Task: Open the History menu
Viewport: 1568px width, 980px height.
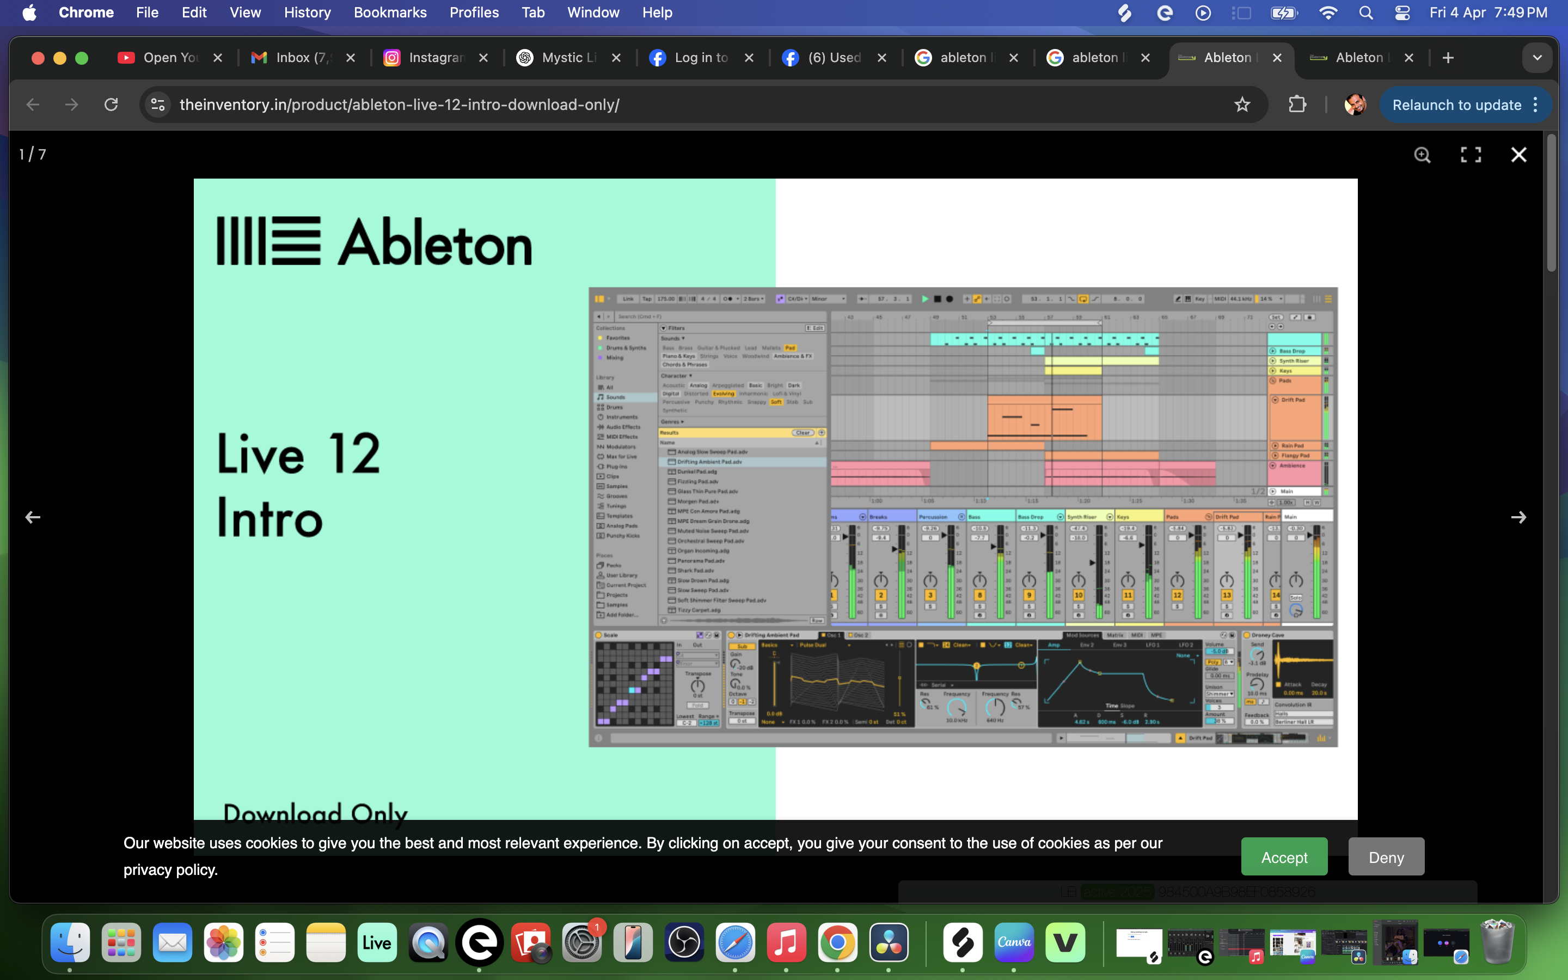Action: [x=307, y=13]
